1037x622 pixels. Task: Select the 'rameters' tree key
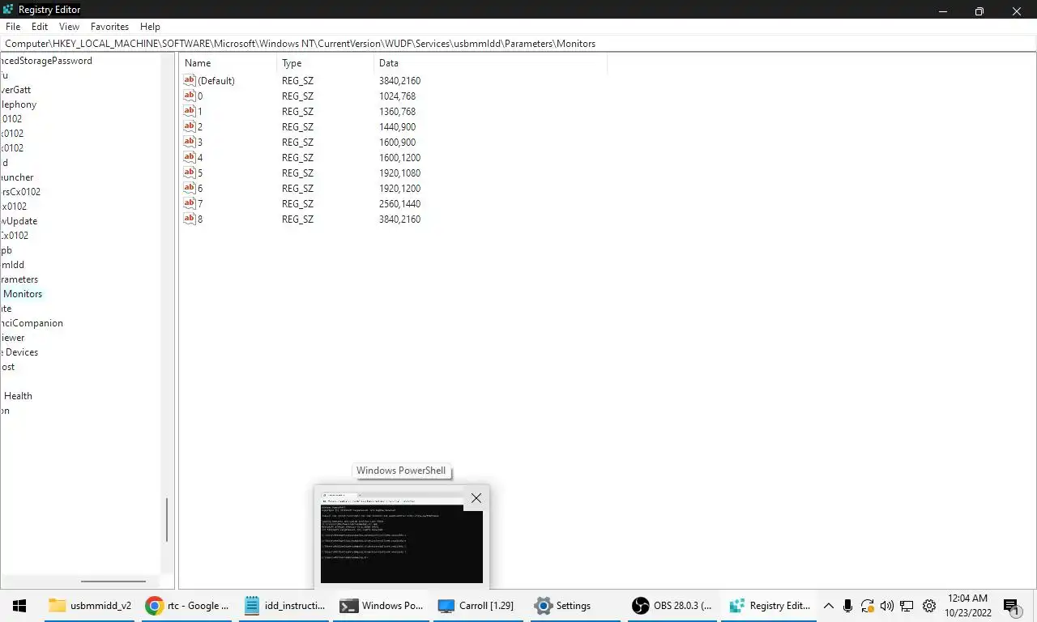point(19,279)
